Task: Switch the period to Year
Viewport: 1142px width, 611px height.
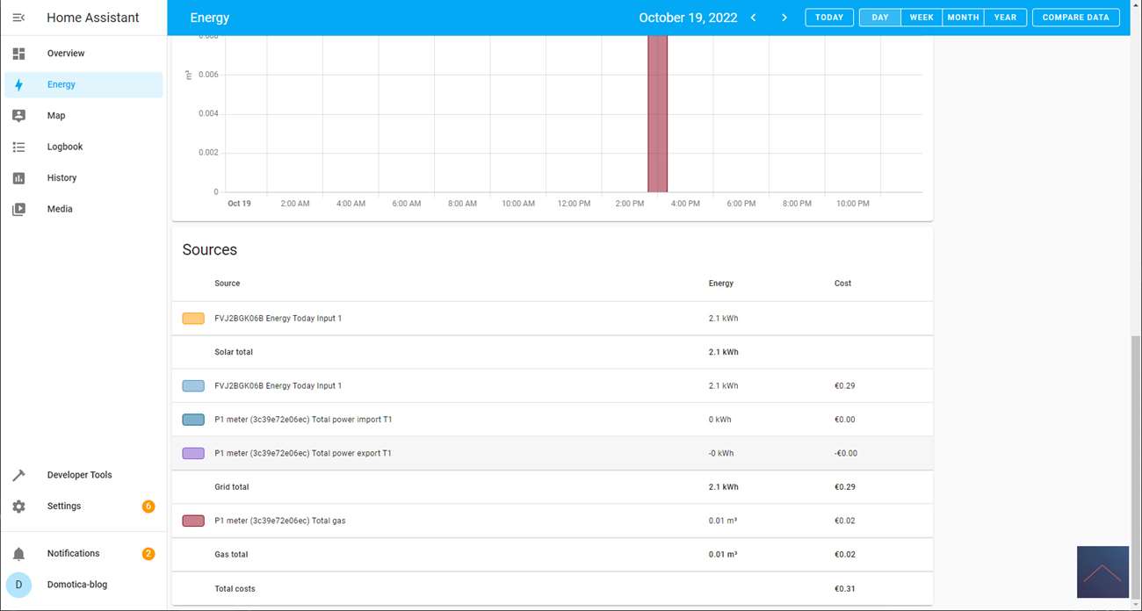Action: pos(1005,18)
